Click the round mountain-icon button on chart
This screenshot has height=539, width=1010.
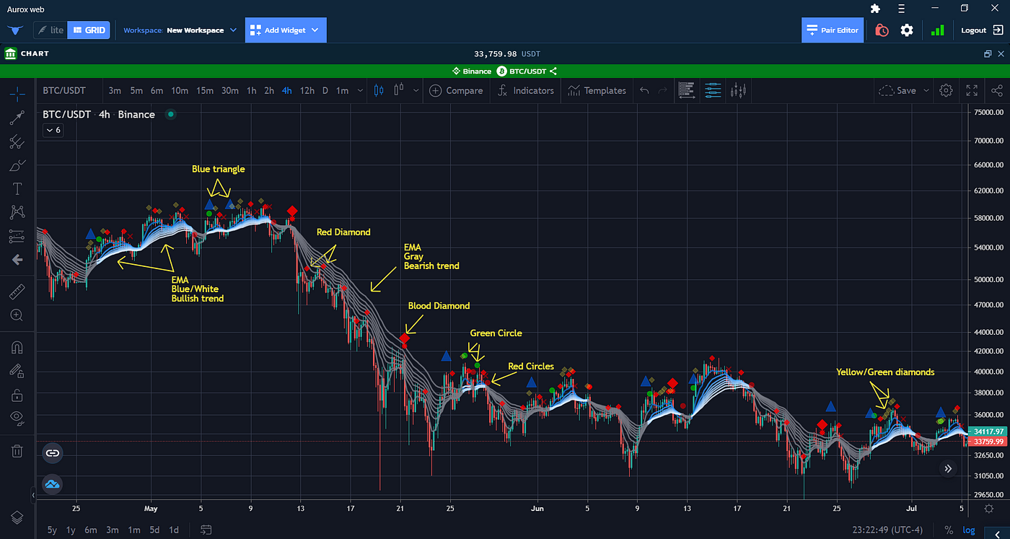[53, 484]
